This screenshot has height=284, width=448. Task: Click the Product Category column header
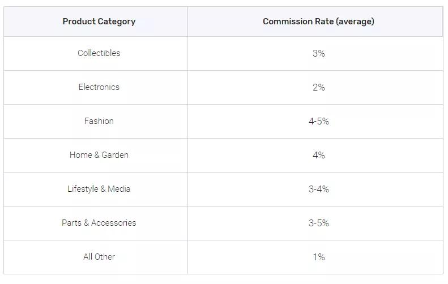(x=99, y=21)
